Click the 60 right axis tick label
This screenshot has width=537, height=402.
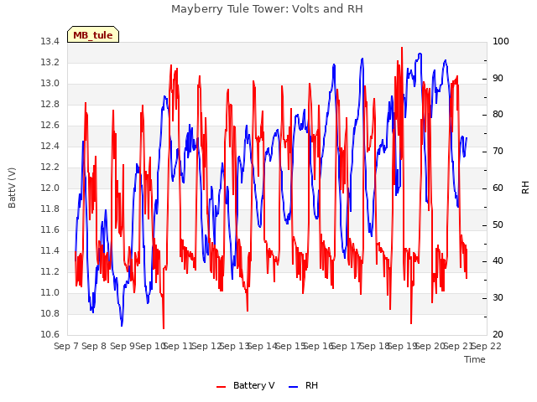(498, 188)
